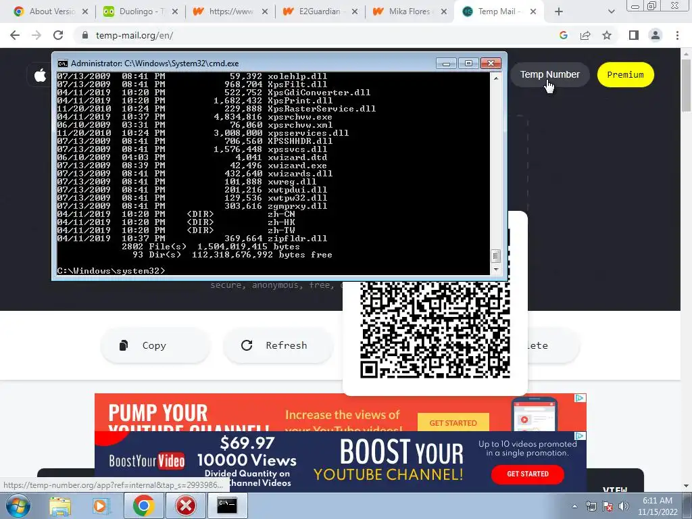Click the forward navigation arrow
This screenshot has width=692, height=519.
point(36,35)
